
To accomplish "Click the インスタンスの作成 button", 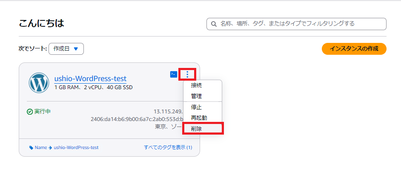I will [354, 49].
